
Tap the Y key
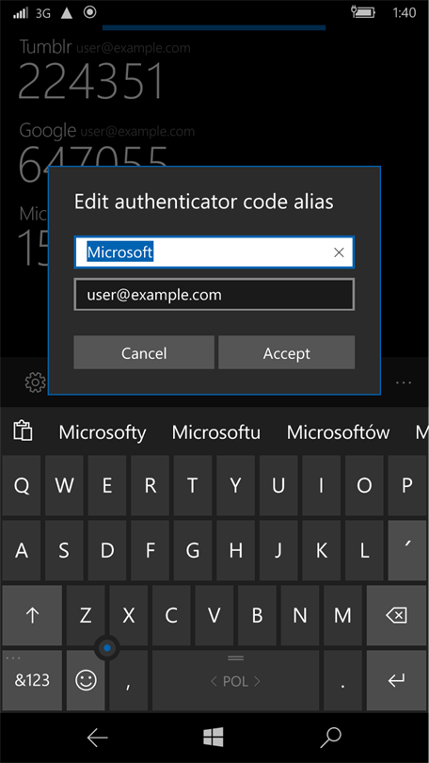235,485
